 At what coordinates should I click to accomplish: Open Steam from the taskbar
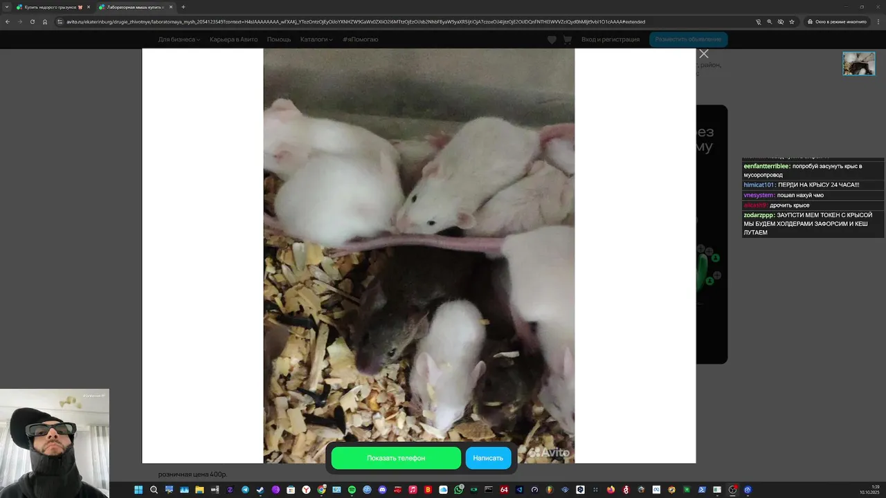click(x=260, y=490)
